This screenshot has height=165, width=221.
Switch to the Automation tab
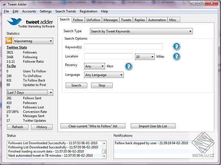tap(157, 20)
